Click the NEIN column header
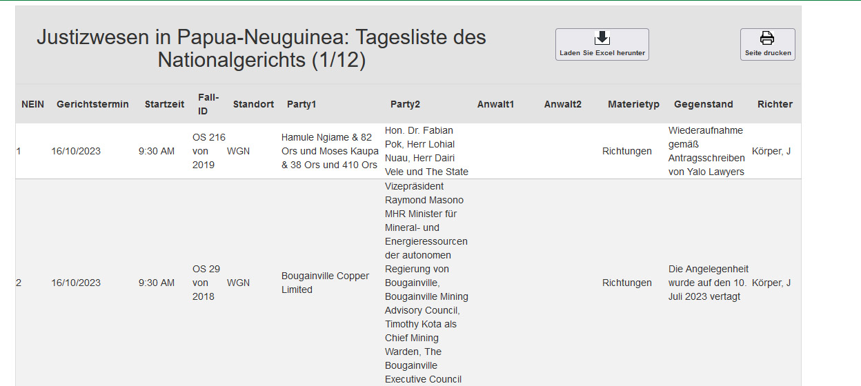This screenshot has height=386, width=861. point(32,104)
